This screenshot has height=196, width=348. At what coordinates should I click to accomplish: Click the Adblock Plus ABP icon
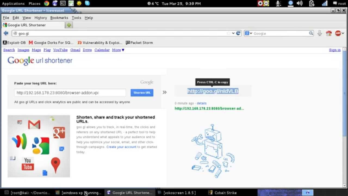point(338,33)
